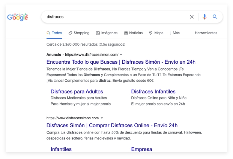Click the organic URL https://www.disfracessimon.com
The image size is (233, 159).
[x=72, y=118]
